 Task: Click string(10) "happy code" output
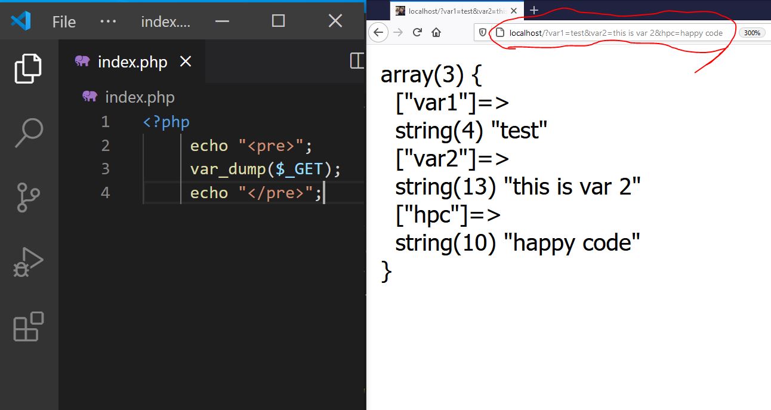pos(518,243)
